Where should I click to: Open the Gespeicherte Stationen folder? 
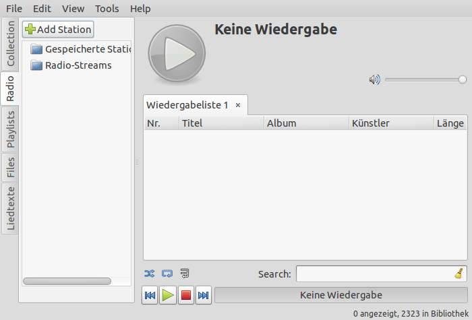81,49
